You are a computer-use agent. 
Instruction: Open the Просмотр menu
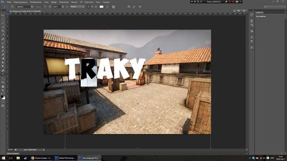[x=89, y=2]
